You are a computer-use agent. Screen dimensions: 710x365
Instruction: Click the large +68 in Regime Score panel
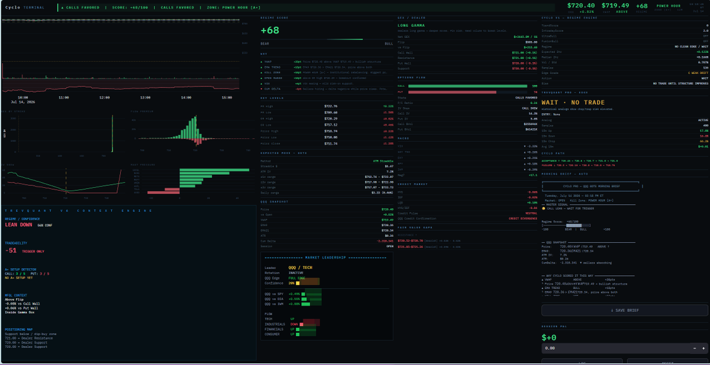pos(270,30)
